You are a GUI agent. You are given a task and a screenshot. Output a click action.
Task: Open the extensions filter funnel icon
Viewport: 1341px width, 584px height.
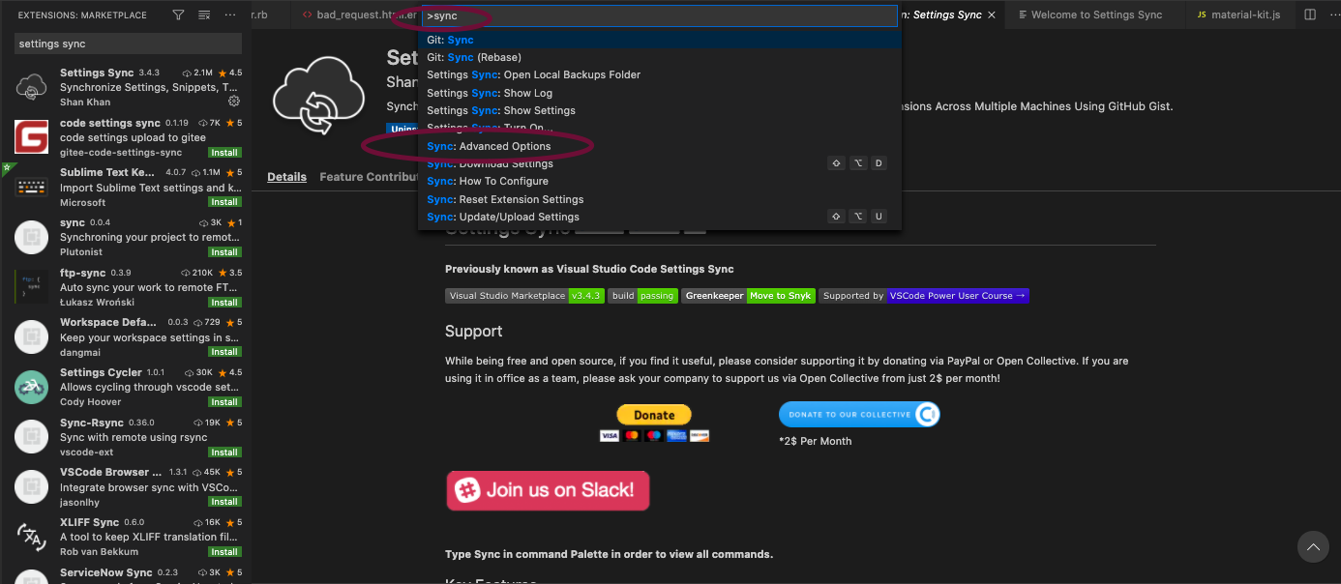pos(178,15)
